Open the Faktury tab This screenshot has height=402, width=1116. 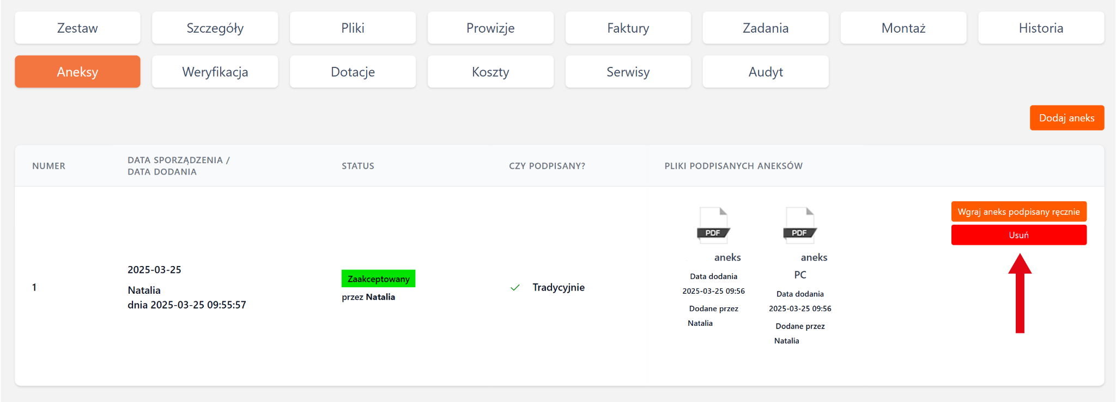point(628,28)
